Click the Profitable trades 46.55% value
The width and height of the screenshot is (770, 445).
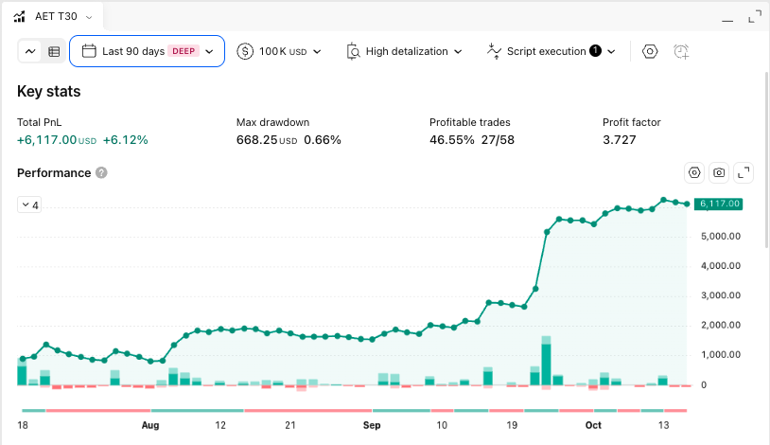coord(452,140)
